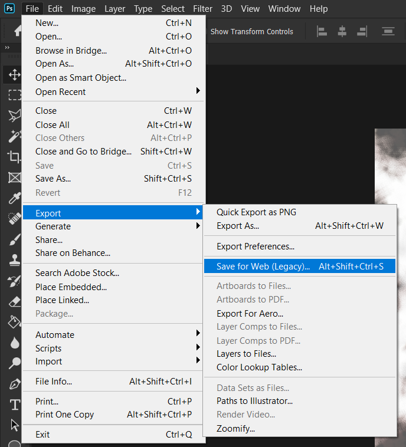Choose Export For Aero...
Image resolution: width=406 pixels, height=447 pixels.
pos(300,313)
